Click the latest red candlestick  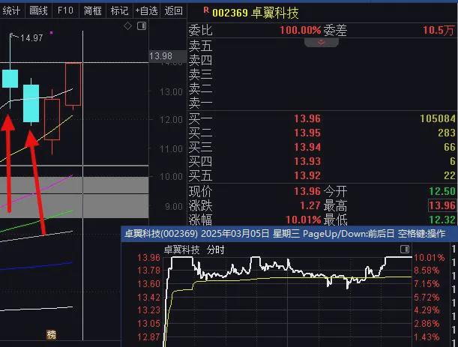[73, 84]
